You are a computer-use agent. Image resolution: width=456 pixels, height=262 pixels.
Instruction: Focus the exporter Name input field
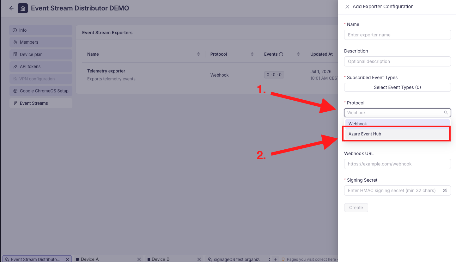[397, 35]
